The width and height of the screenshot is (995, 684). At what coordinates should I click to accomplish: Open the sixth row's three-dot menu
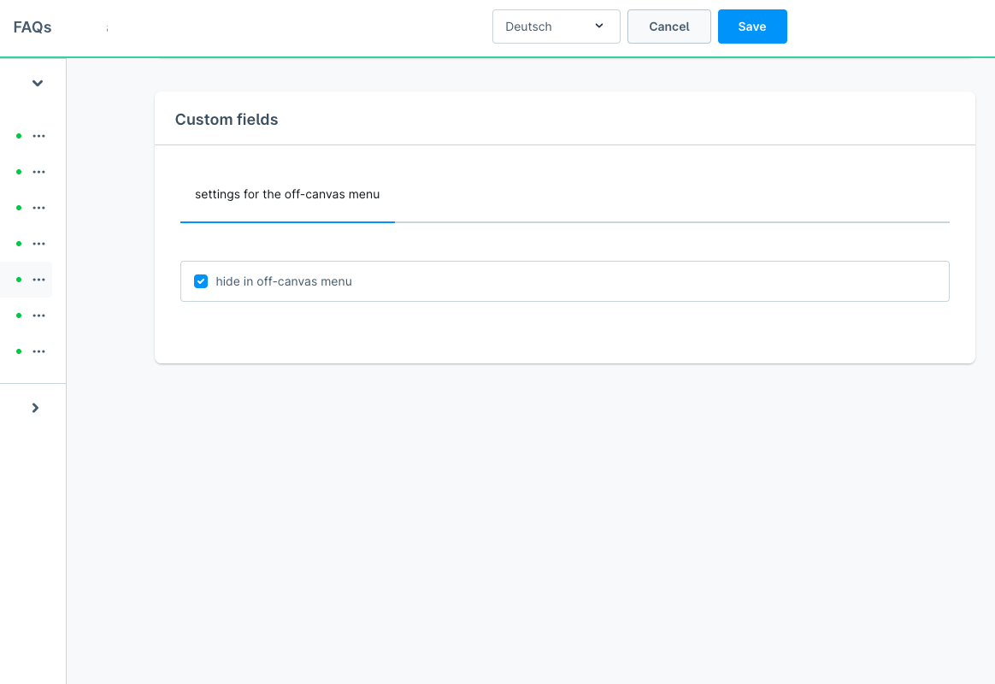pos(38,315)
